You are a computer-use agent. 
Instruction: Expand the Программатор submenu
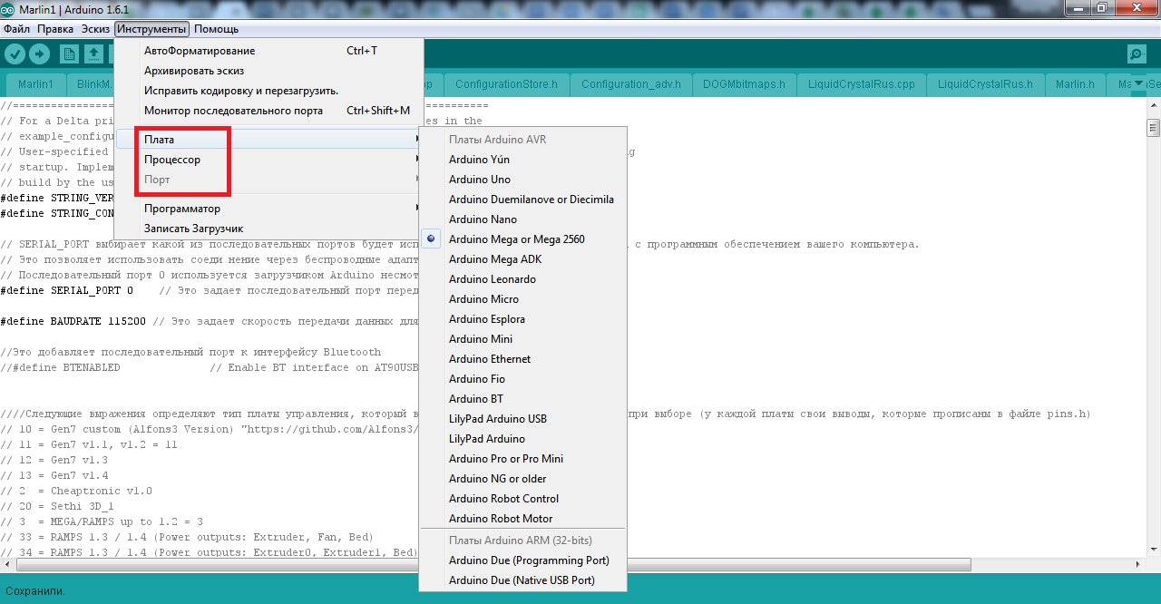[268, 209]
